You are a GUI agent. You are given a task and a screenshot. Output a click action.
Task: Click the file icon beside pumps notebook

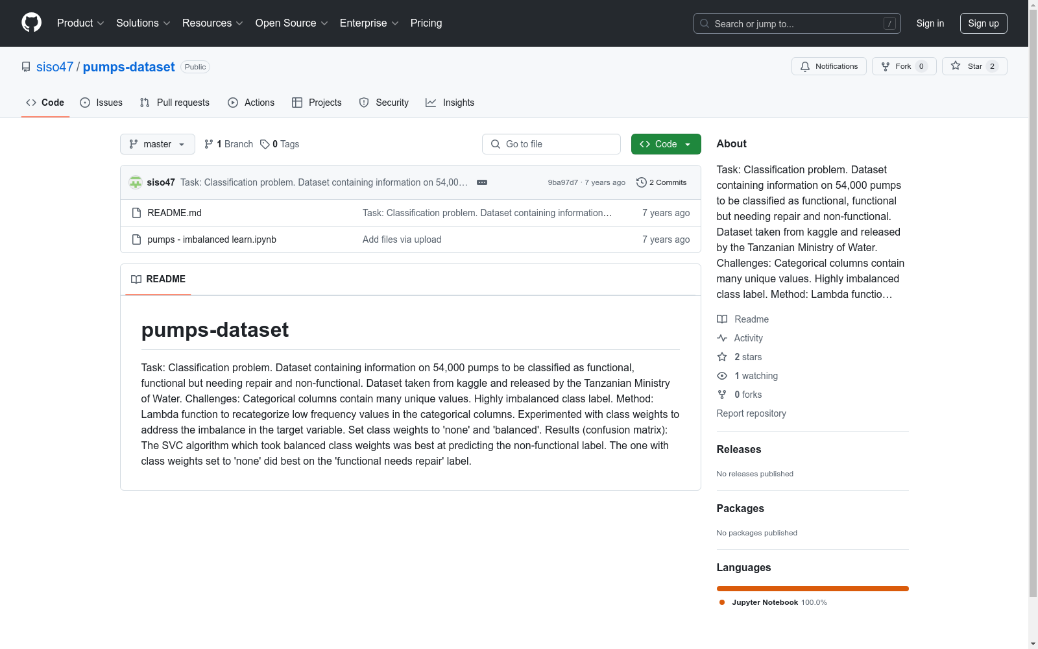[x=136, y=239]
